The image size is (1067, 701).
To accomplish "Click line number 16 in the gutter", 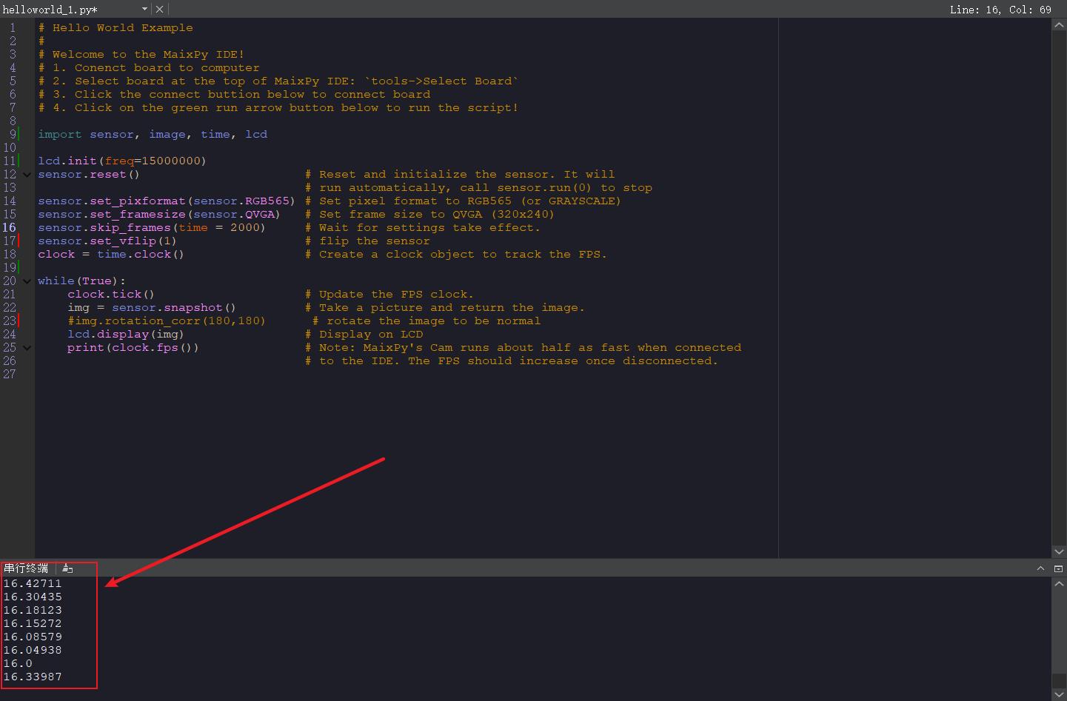I will (x=9, y=227).
